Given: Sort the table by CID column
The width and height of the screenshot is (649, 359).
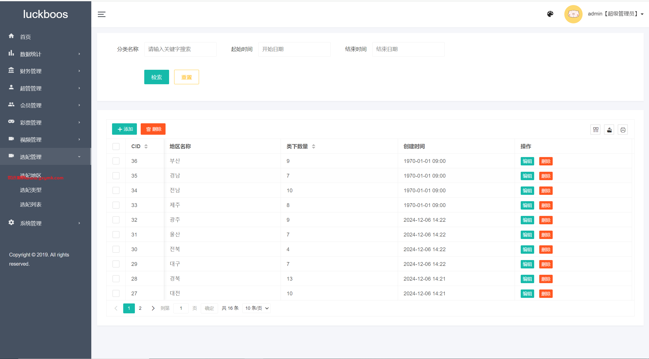Looking at the screenshot, I should 146,146.
